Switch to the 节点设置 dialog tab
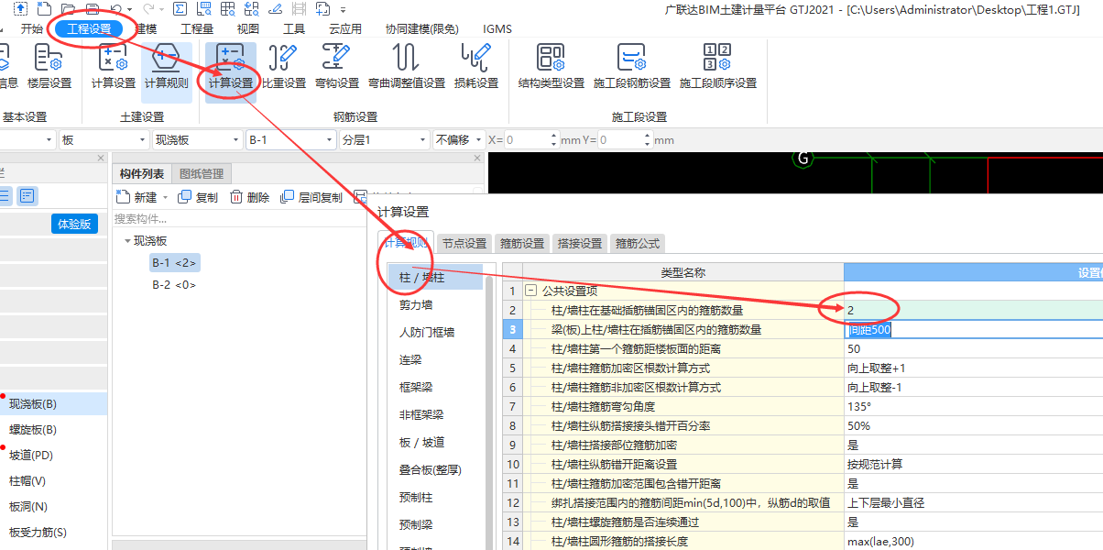 (x=464, y=243)
